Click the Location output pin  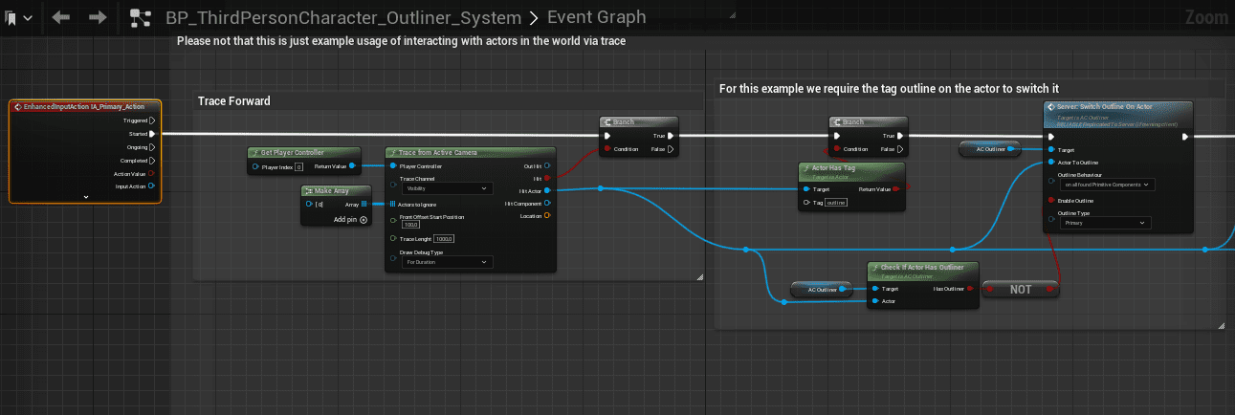[547, 215]
